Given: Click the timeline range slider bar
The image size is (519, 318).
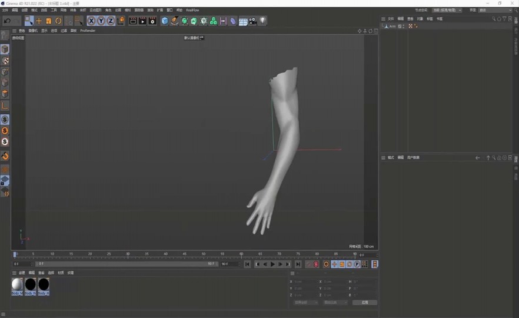Looking at the screenshot, I should (x=126, y=264).
